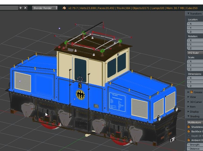Expand the Display panel
203x151 pixels.
click(194, 112)
